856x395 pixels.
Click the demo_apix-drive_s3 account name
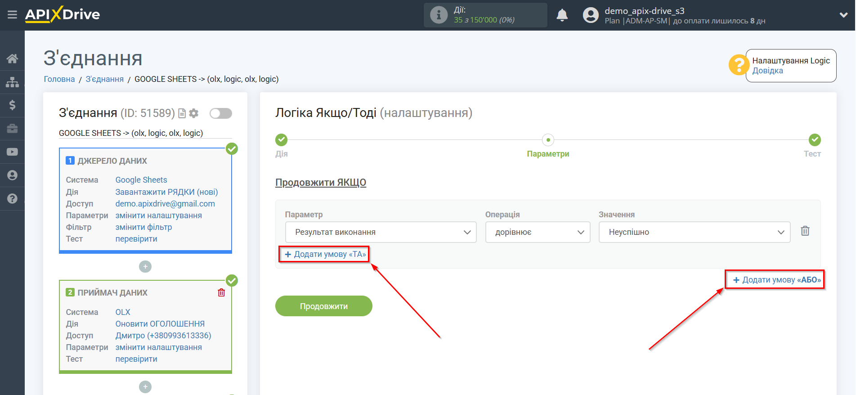click(645, 11)
